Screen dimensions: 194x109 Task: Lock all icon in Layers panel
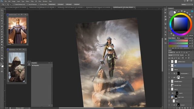179,58
